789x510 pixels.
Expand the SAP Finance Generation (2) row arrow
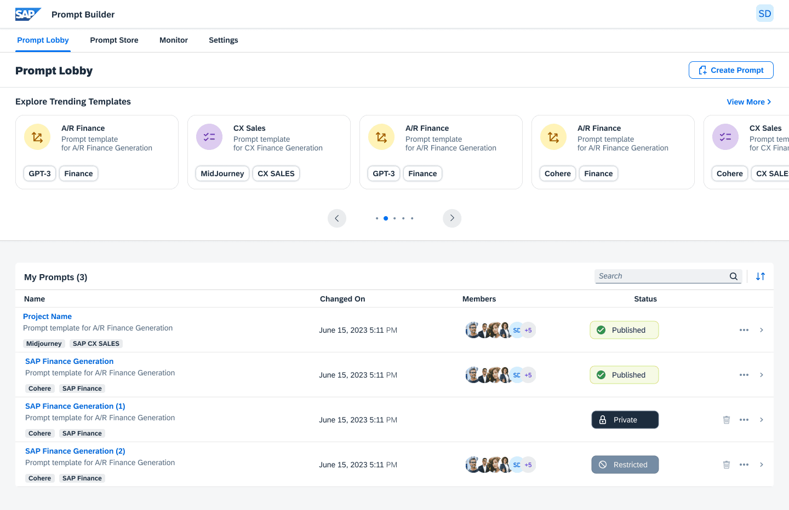tap(762, 465)
